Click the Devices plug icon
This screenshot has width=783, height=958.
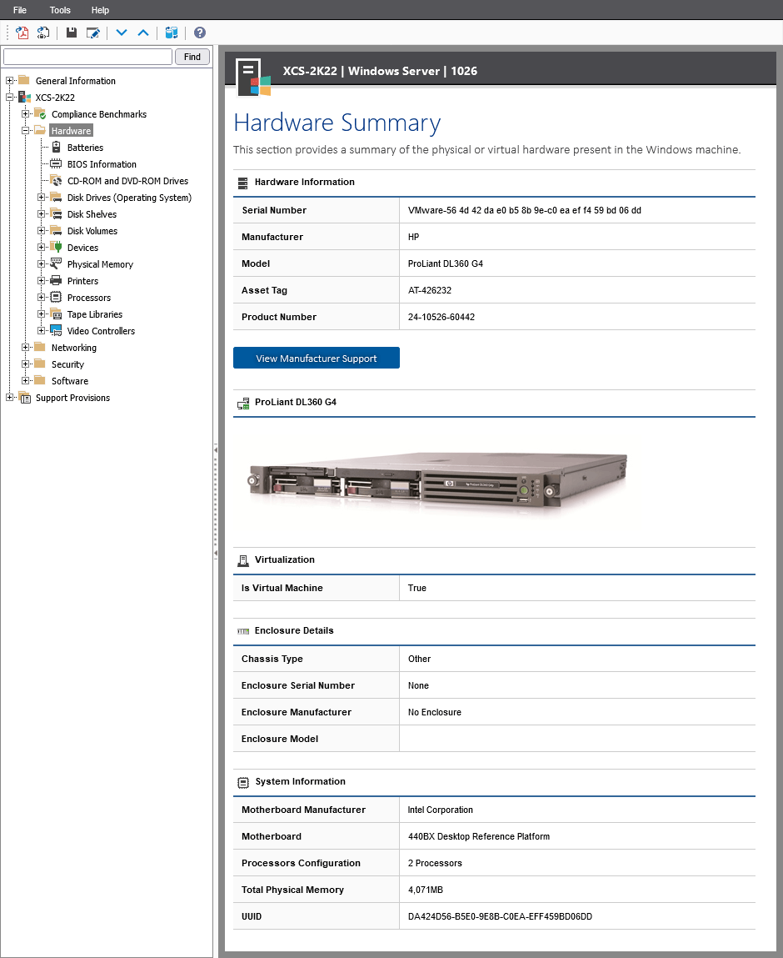(56, 247)
